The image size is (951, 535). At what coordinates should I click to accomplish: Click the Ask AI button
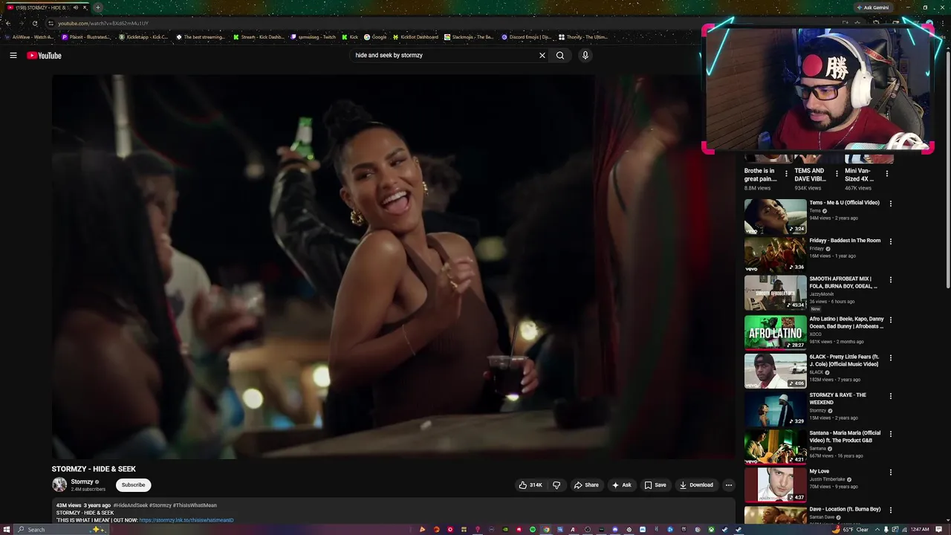[x=621, y=485]
